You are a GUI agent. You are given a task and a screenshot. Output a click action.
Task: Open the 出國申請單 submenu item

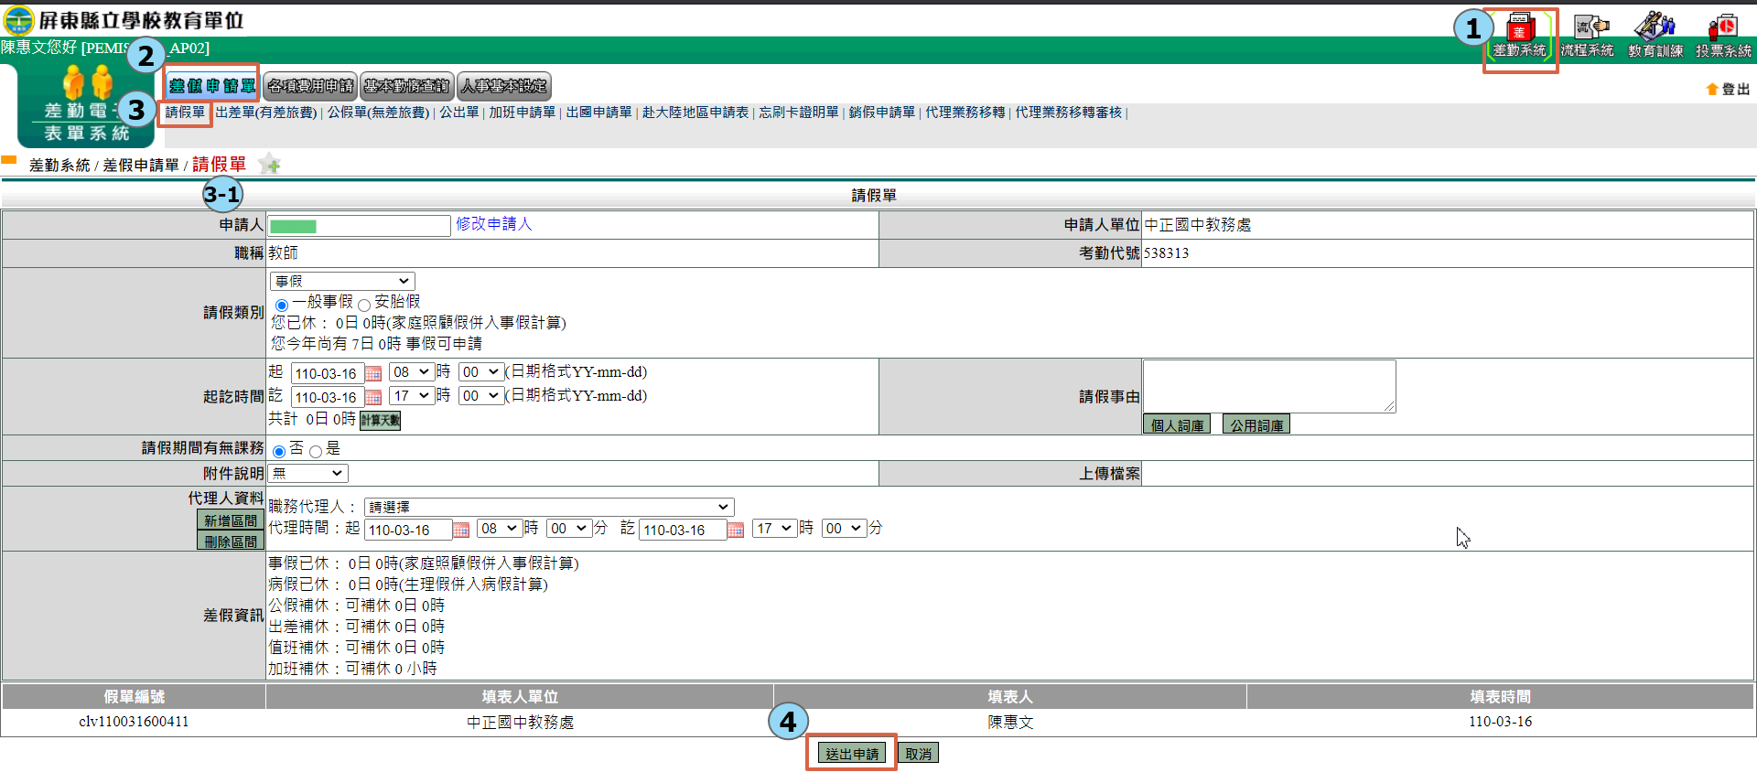tap(599, 113)
